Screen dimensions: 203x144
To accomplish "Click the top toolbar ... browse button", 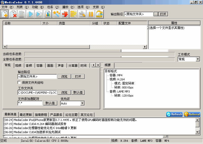I will point(156,14).
